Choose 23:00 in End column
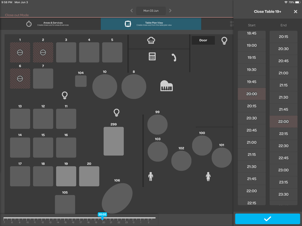Image resolution: width=302 pixels, height=226 pixels. [284, 170]
